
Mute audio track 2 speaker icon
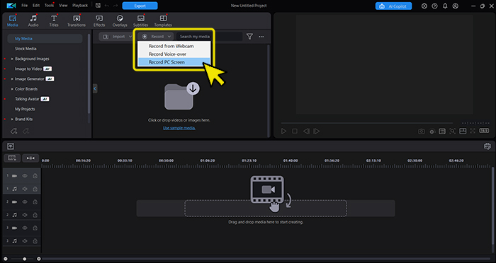coord(25,215)
